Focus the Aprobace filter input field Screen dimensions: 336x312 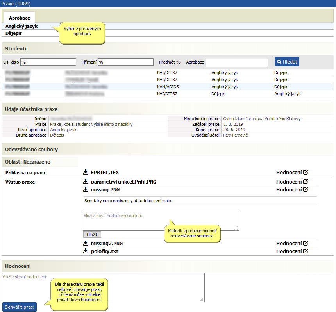tap(237, 62)
